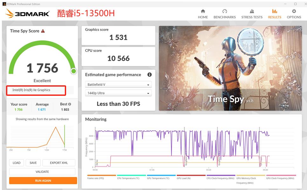Click the Graphics score value 1 531
The image size is (307, 190).
(x=118, y=37)
